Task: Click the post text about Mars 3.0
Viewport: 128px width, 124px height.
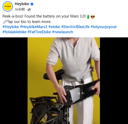Action: (x=44, y=16)
